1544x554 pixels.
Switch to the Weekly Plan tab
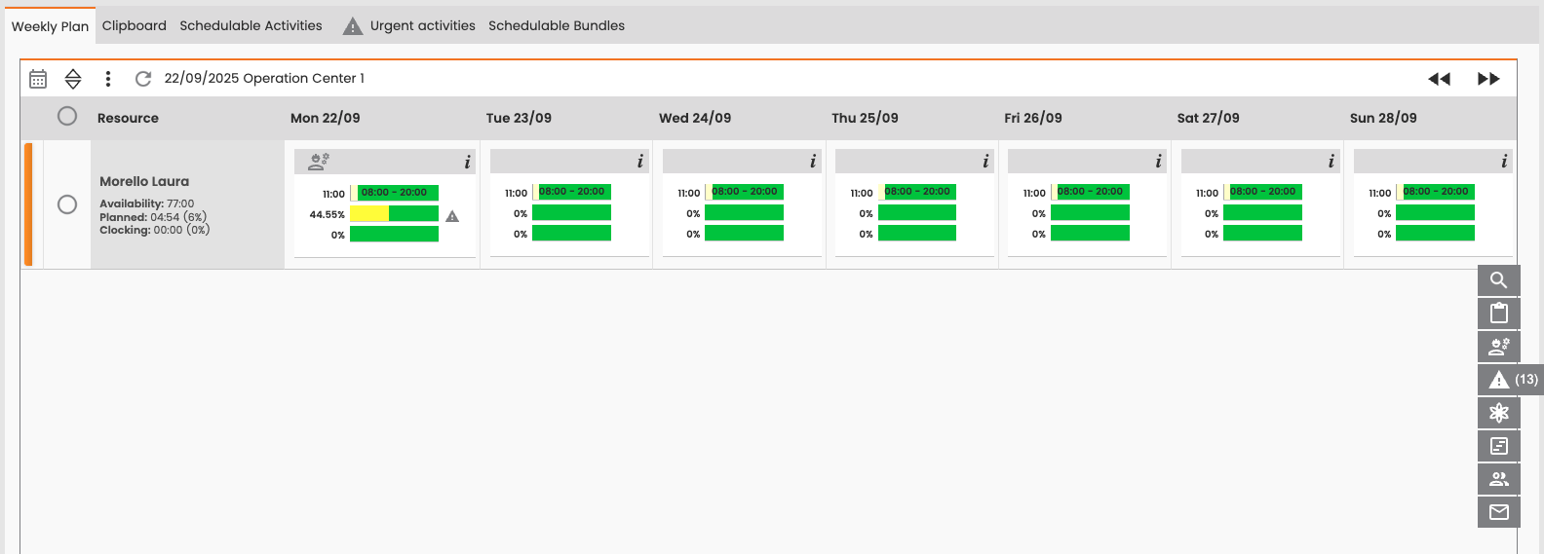(x=50, y=26)
